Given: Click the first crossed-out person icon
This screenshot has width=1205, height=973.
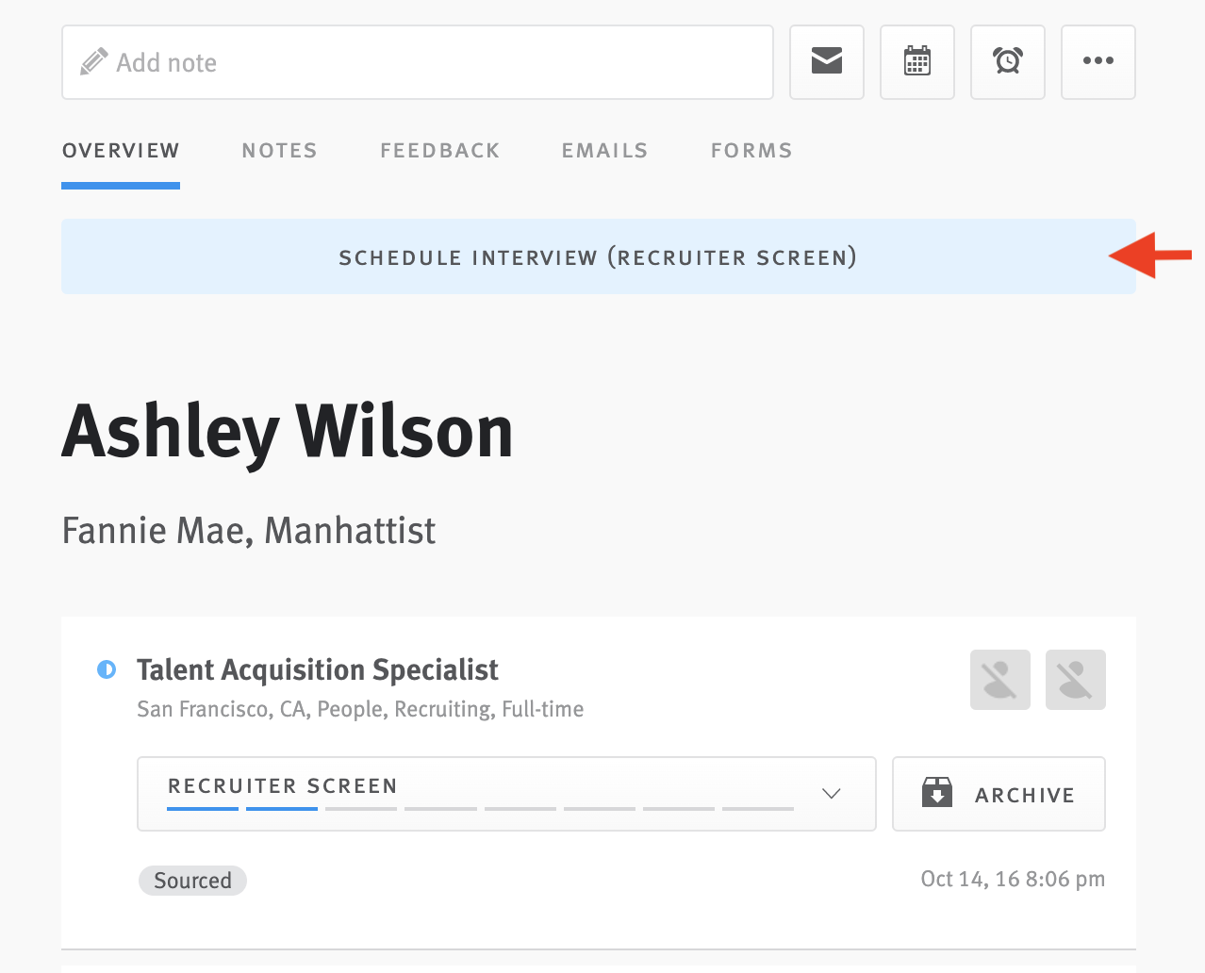Looking at the screenshot, I should [x=999, y=680].
